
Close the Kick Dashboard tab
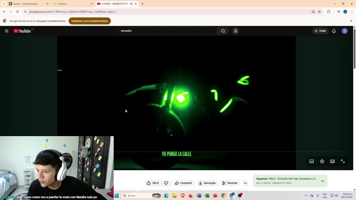47,4
